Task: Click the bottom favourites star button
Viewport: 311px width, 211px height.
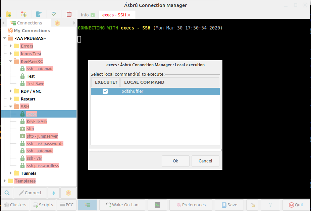Action: [x=68, y=193]
